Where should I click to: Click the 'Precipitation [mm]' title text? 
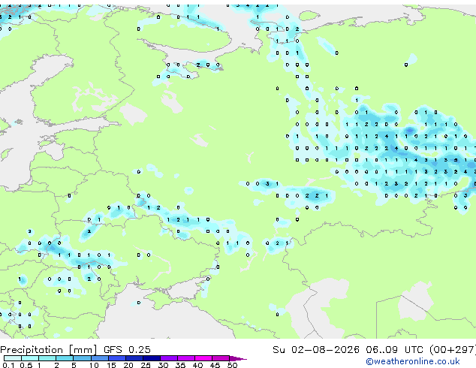pos(49,350)
